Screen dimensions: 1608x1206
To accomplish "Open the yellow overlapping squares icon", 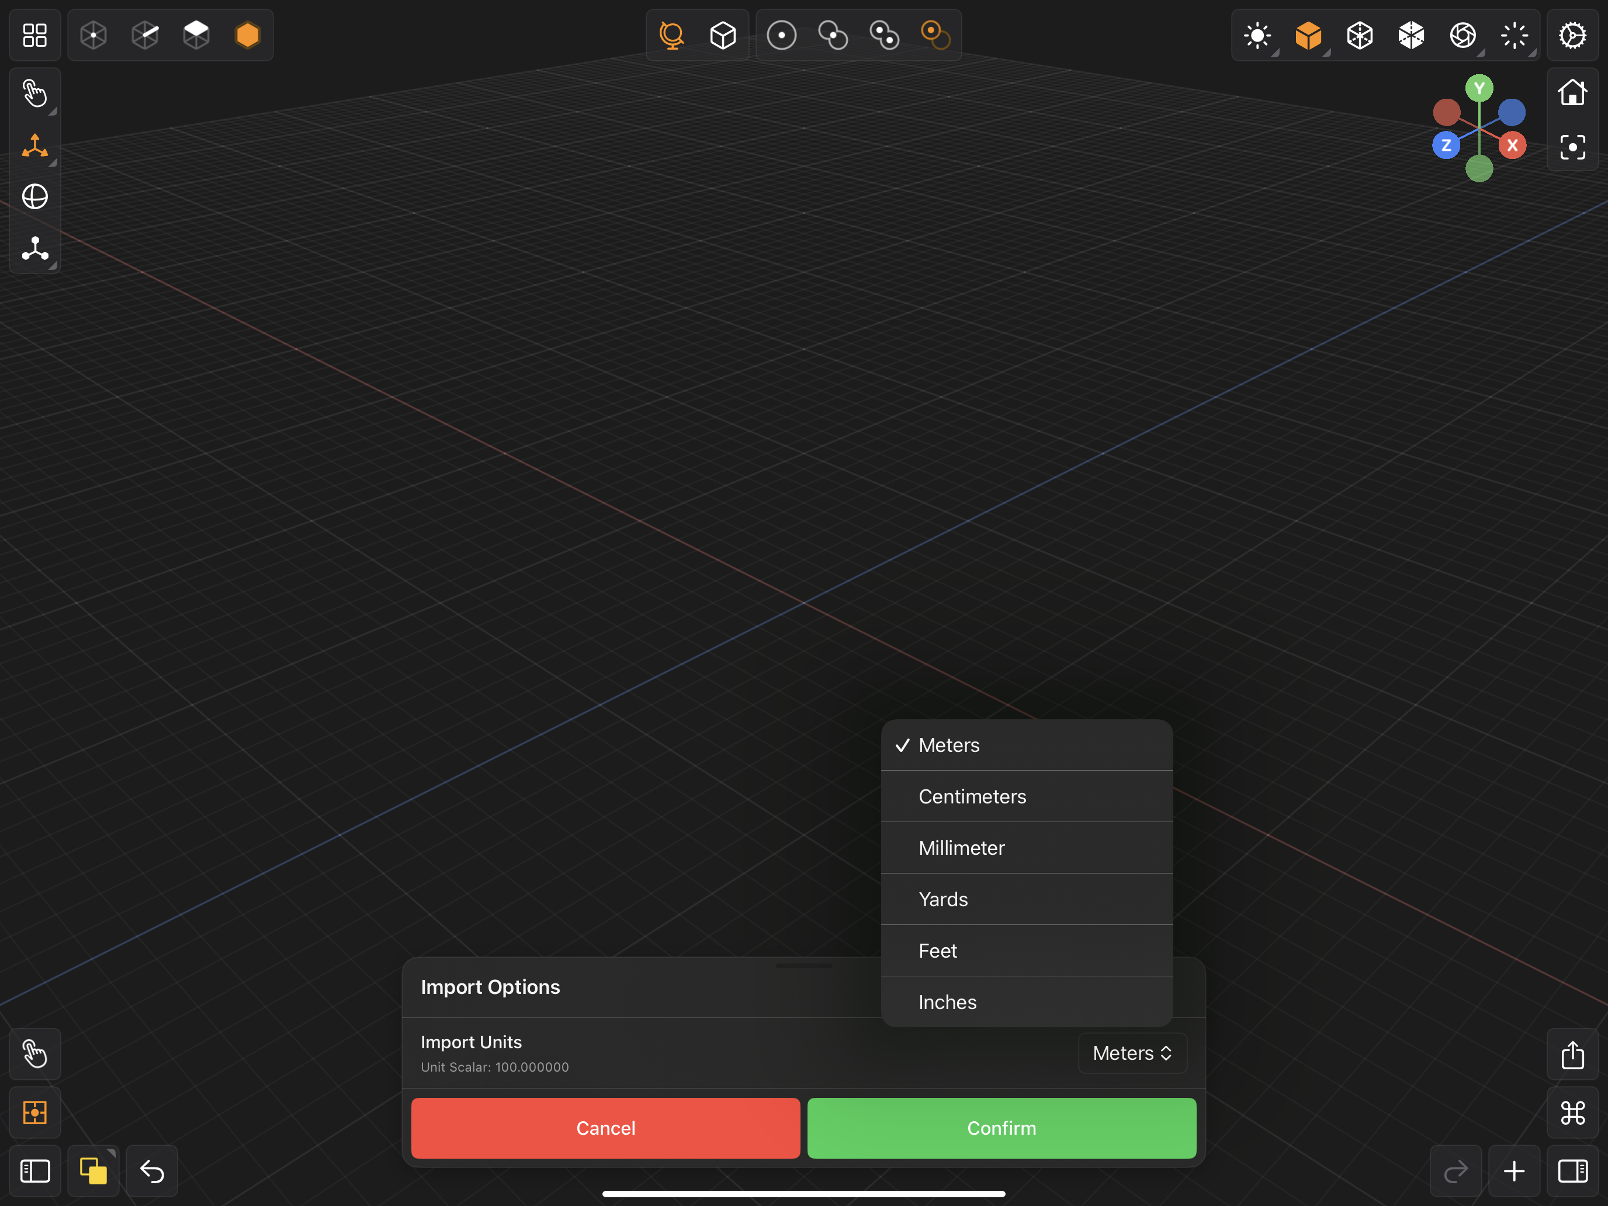I will (93, 1171).
